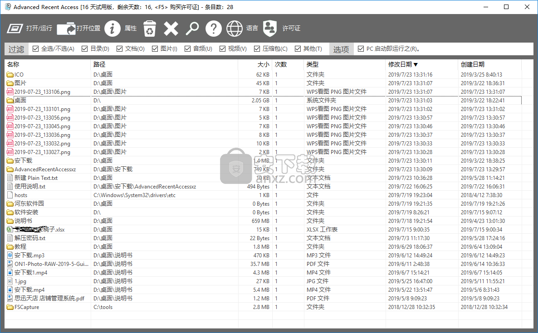Click the X remove-entry toolbar icon
The width and height of the screenshot is (538, 333).
coord(171,29)
